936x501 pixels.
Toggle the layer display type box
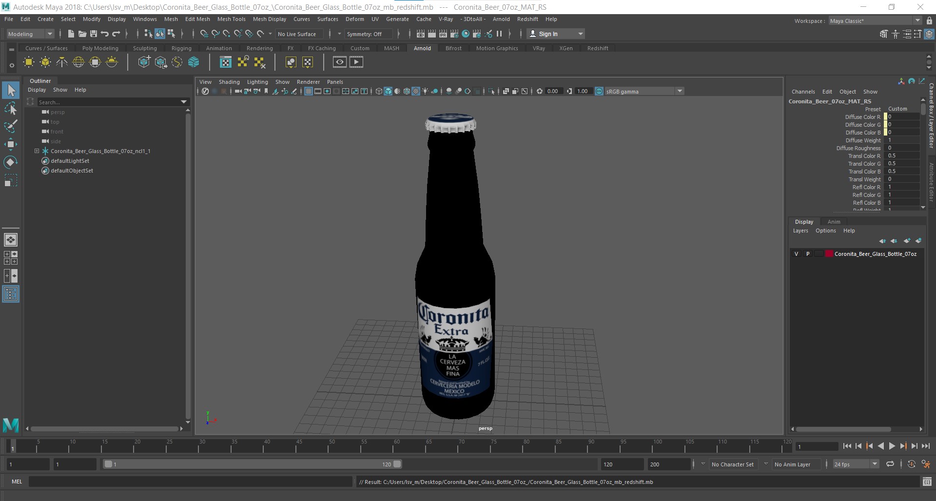819,254
